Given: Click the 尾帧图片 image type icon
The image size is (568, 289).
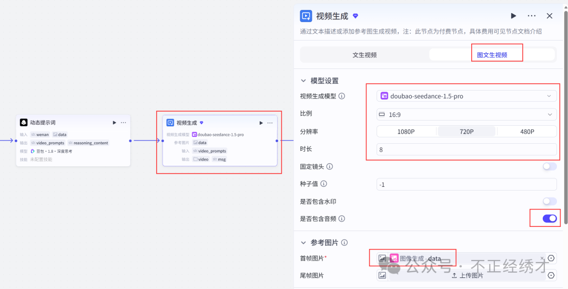Looking at the screenshot, I should pos(382,276).
